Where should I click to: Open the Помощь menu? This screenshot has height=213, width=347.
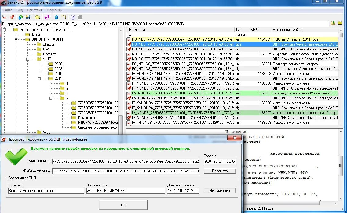tap(54, 10)
